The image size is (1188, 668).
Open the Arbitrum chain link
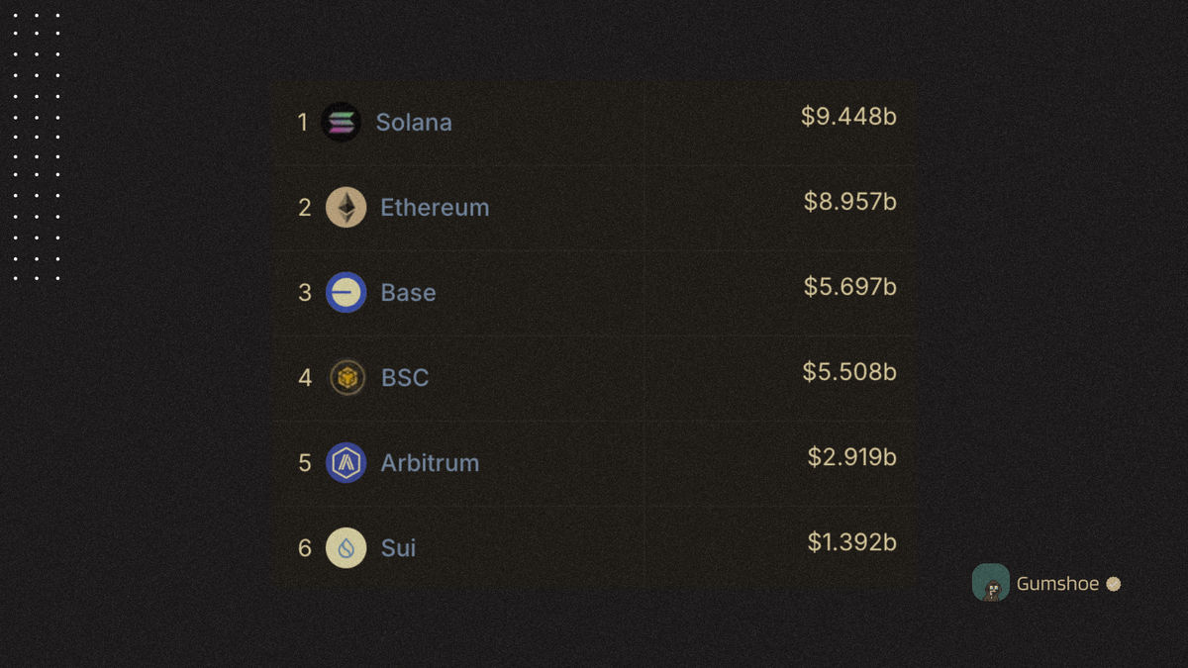(x=430, y=463)
